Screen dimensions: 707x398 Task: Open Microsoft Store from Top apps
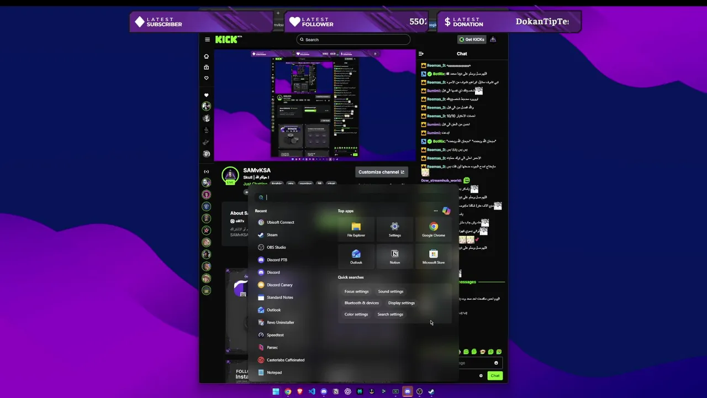tap(434, 256)
